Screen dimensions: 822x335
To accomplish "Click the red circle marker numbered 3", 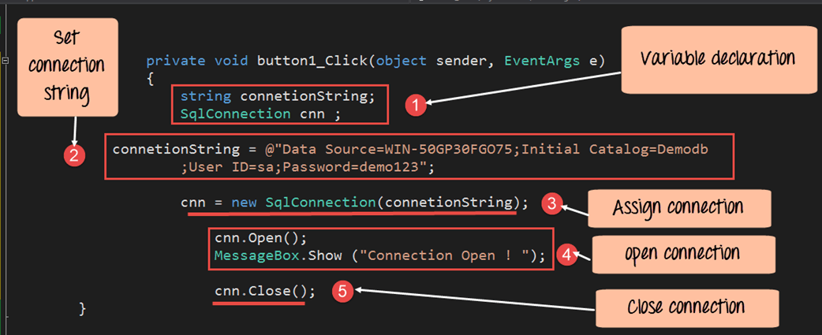I will [x=553, y=204].
